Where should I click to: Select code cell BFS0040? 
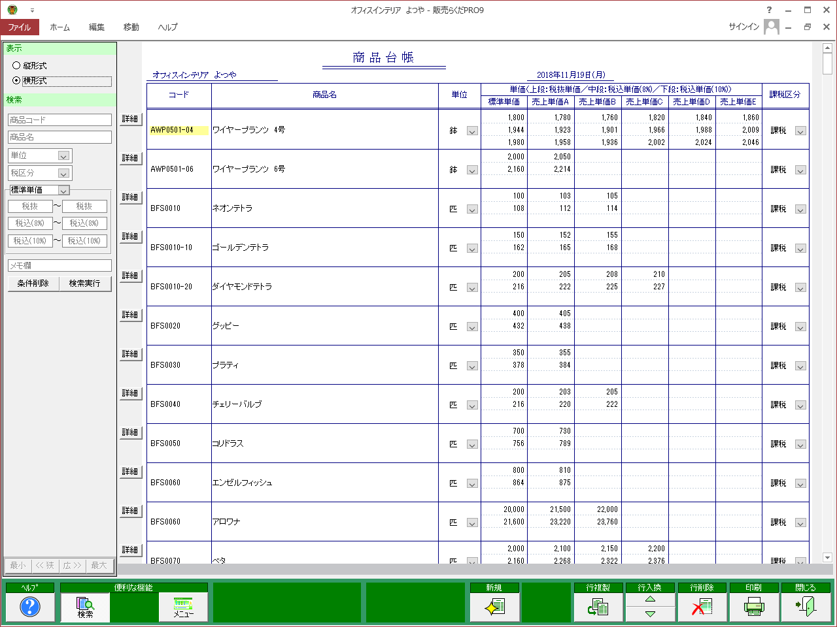(x=165, y=404)
